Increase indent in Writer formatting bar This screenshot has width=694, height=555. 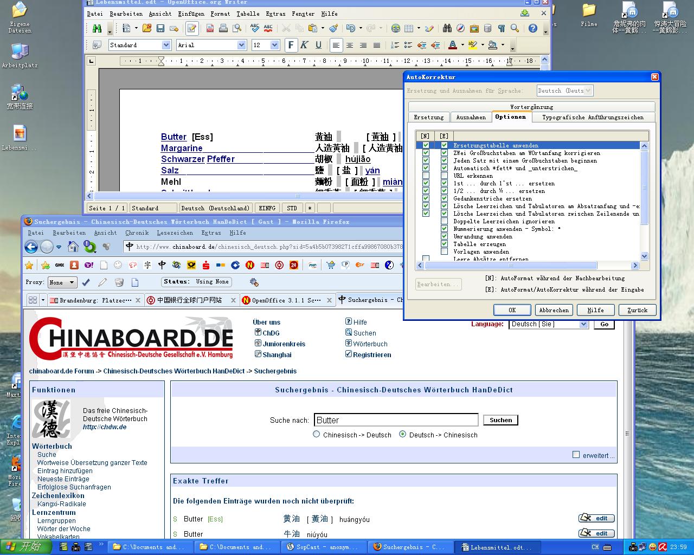[435, 45]
